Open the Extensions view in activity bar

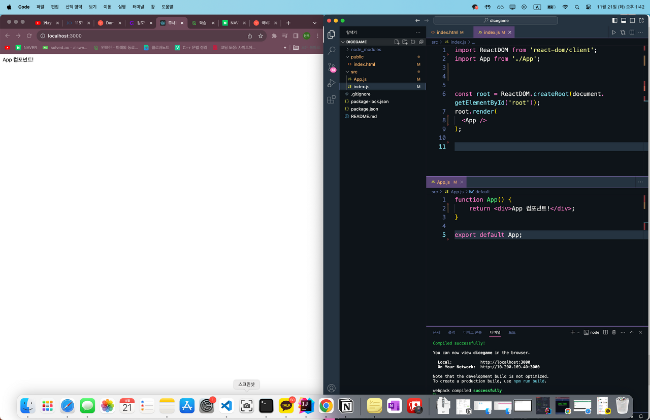332,99
